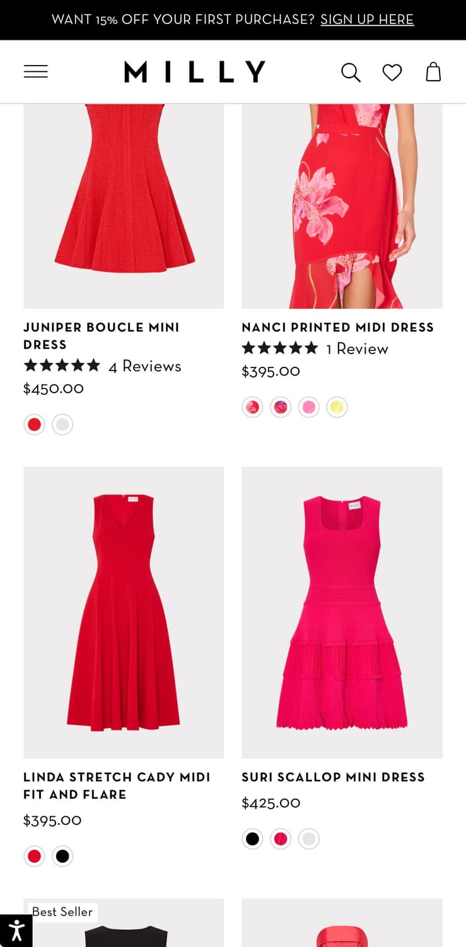The width and height of the screenshot is (466, 947).
Task: Click the search magnifier icon
Action: tap(351, 73)
